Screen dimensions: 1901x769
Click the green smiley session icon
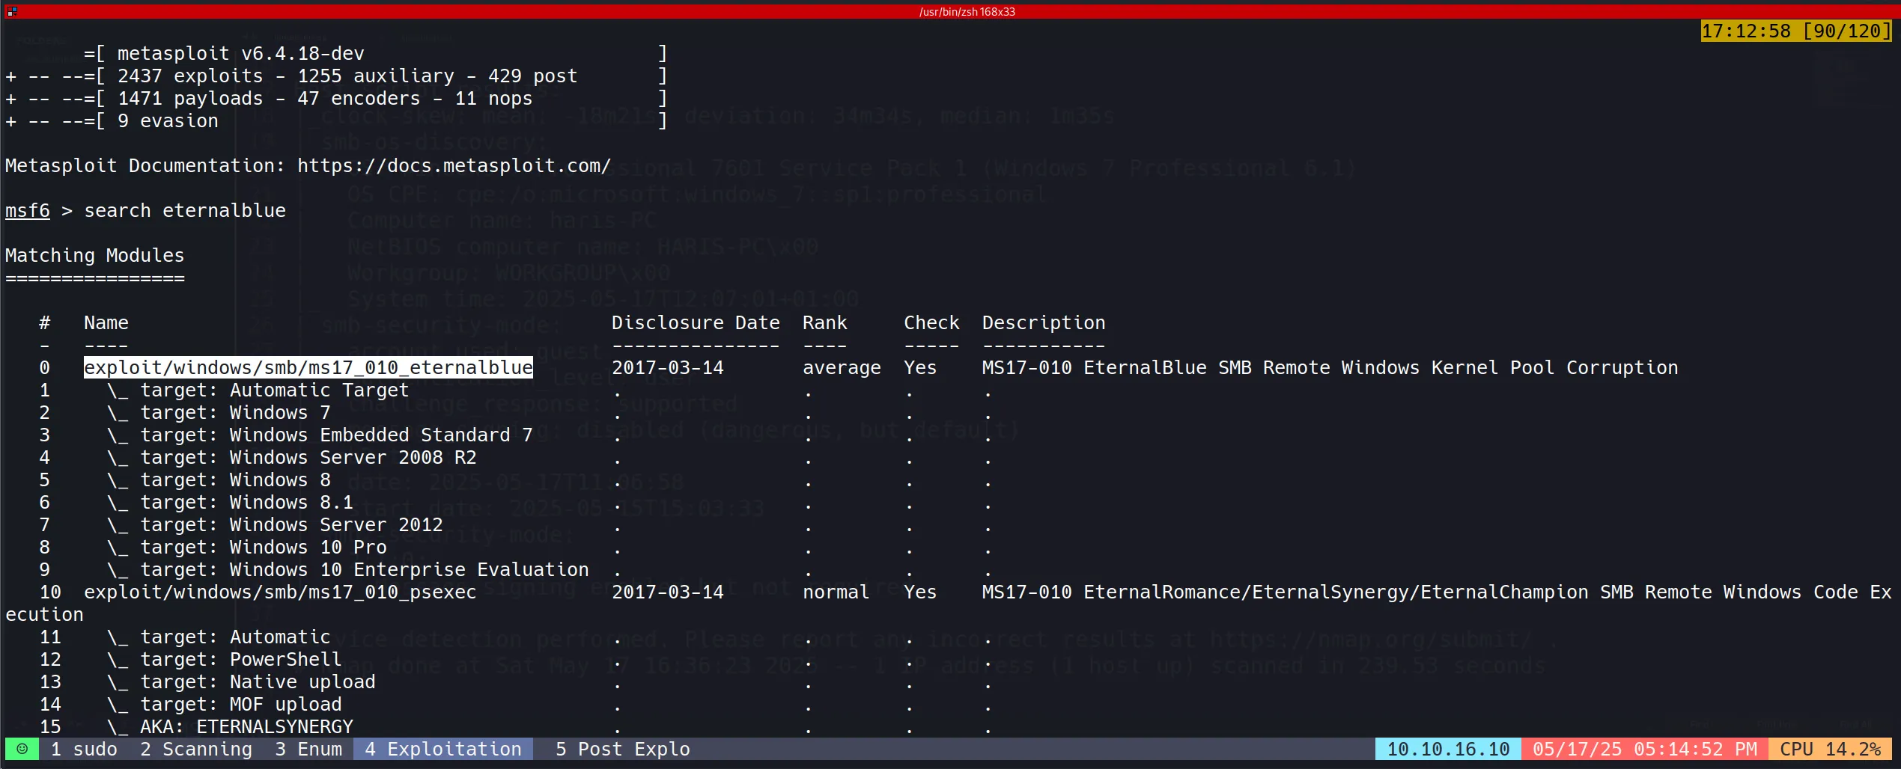click(22, 749)
